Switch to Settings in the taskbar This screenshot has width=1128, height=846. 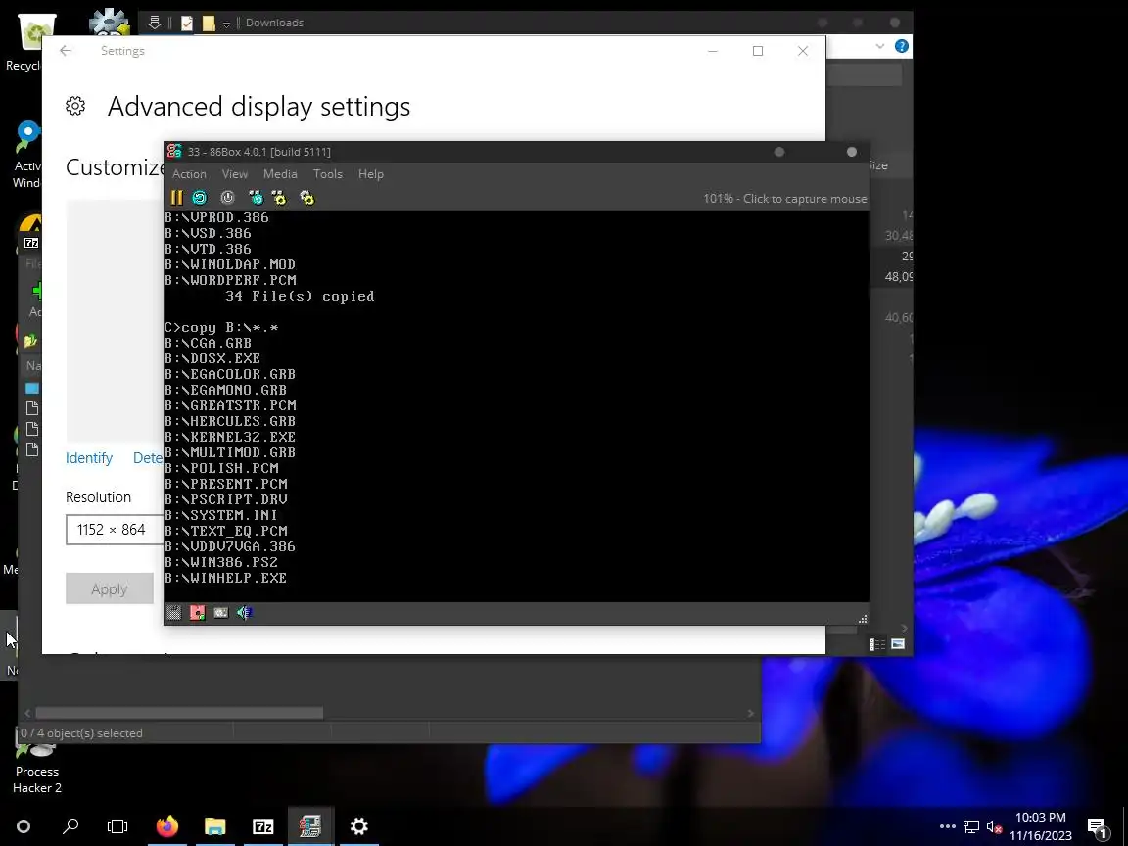coord(359,826)
